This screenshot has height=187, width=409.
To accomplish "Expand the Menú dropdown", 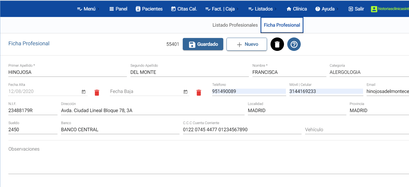I will click(88, 9).
